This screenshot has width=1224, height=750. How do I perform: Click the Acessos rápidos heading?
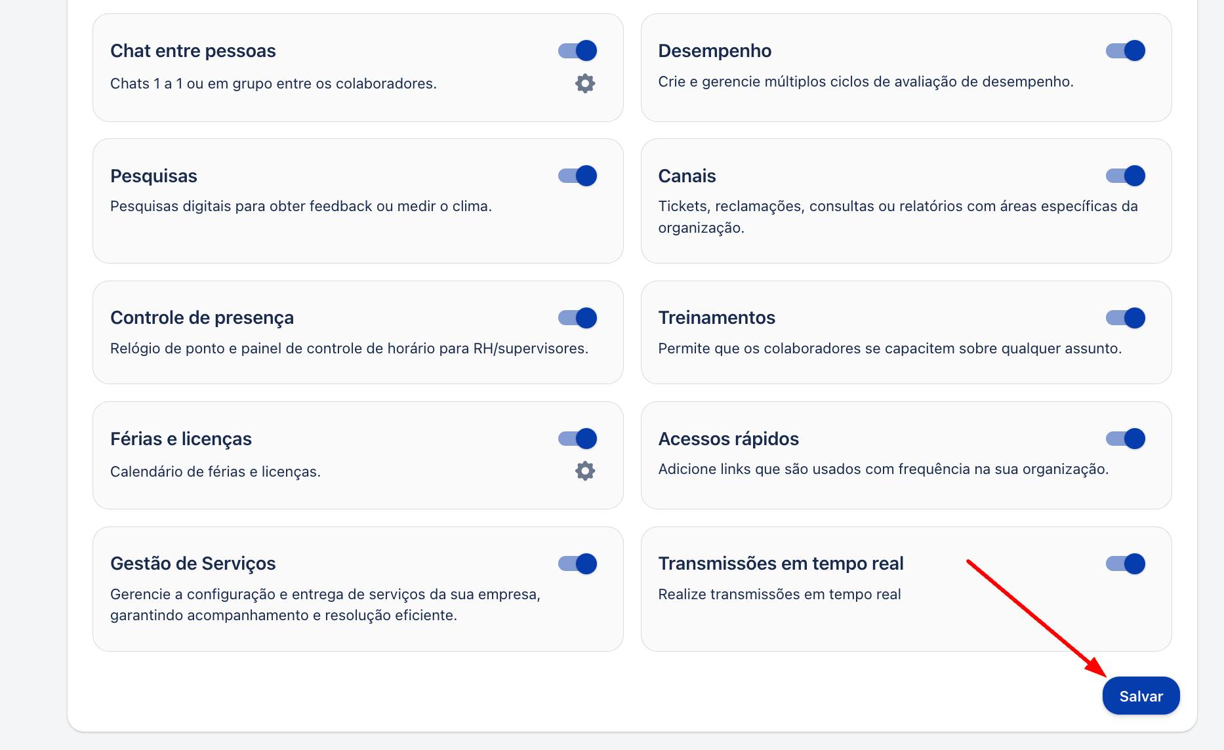click(728, 439)
